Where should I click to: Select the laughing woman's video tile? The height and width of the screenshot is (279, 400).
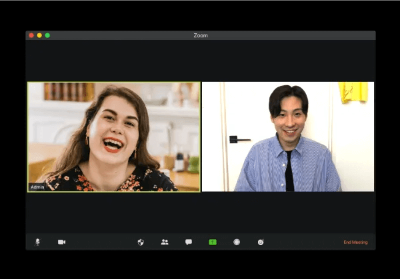click(113, 137)
